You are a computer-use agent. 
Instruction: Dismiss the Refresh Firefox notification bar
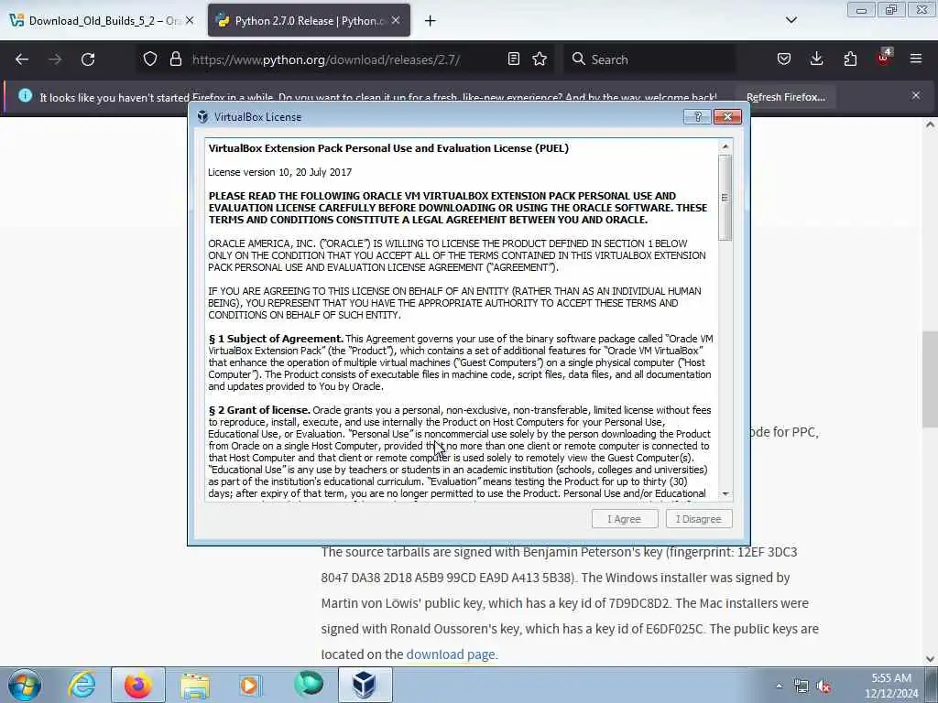coord(916,95)
